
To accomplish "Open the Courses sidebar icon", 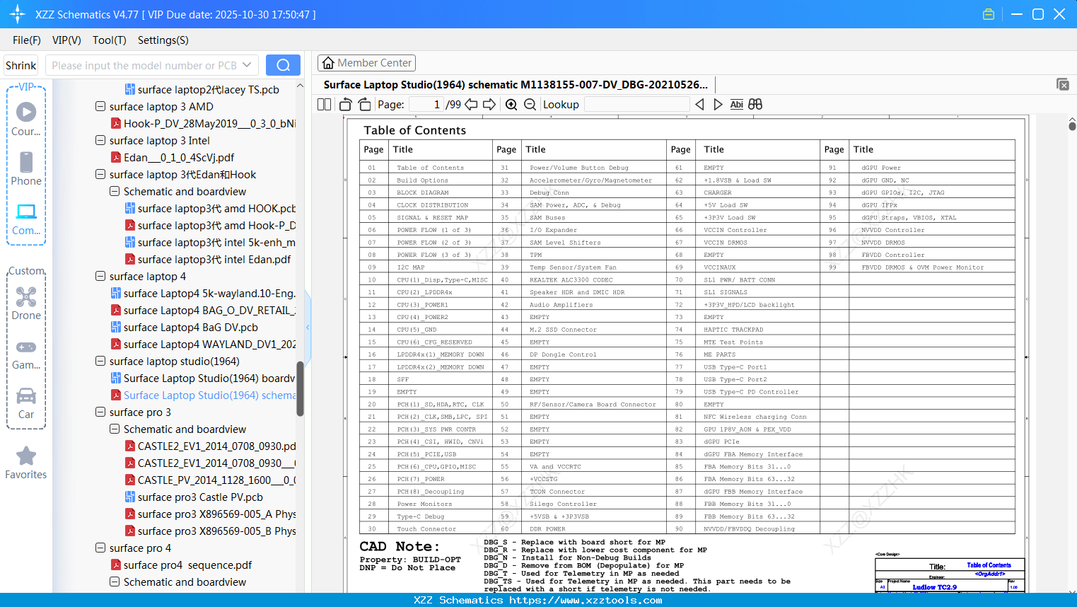I will (x=26, y=118).
